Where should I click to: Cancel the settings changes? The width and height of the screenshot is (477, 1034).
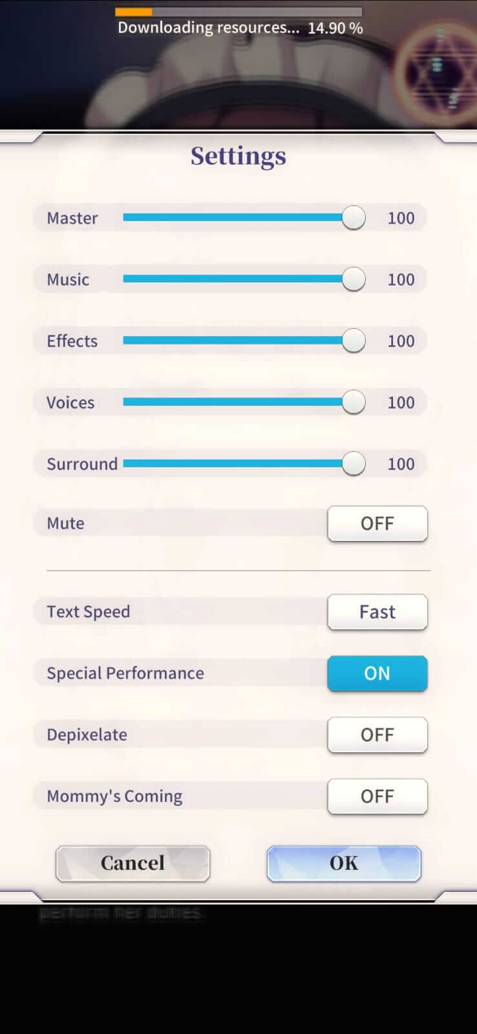click(x=132, y=863)
